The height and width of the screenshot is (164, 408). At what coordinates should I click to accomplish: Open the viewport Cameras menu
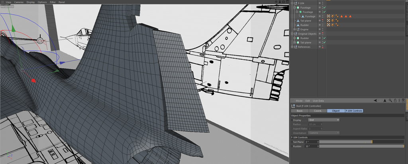[19, 2]
